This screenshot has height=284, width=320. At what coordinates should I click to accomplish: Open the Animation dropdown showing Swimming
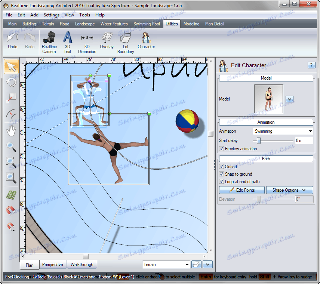click(283, 131)
